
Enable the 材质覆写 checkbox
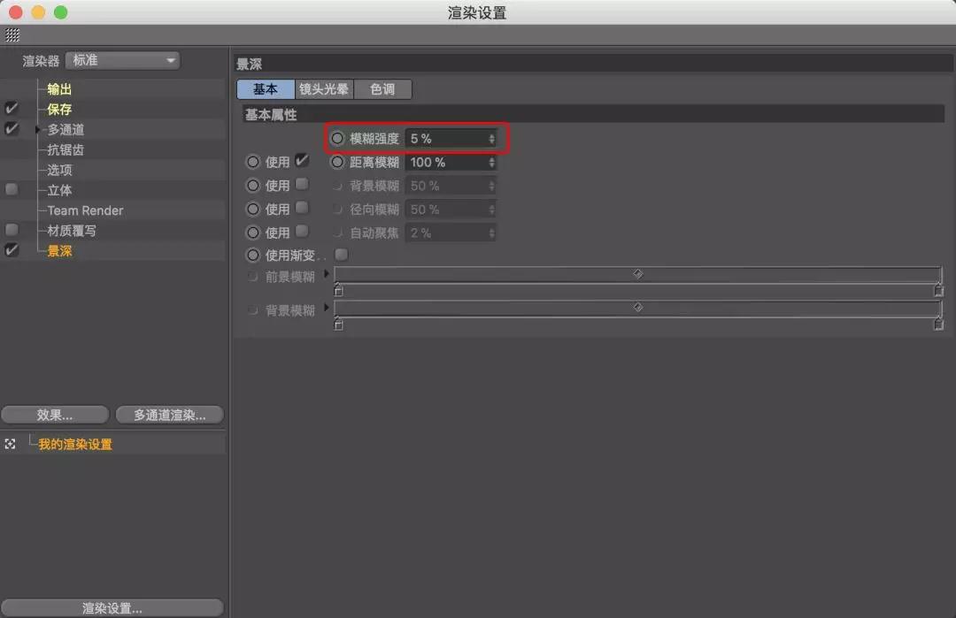coord(12,230)
